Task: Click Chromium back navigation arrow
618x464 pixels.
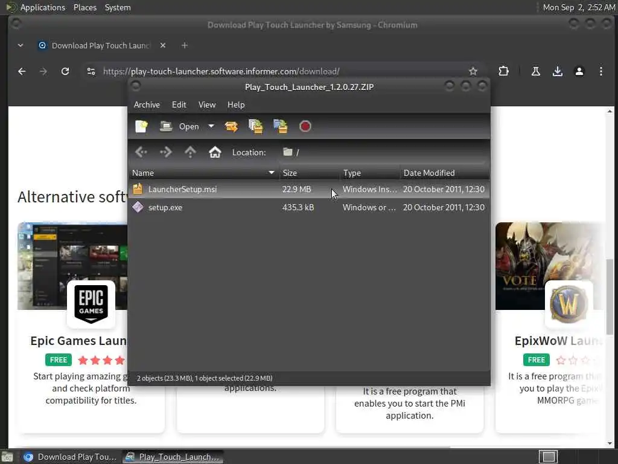Action: (22, 71)
